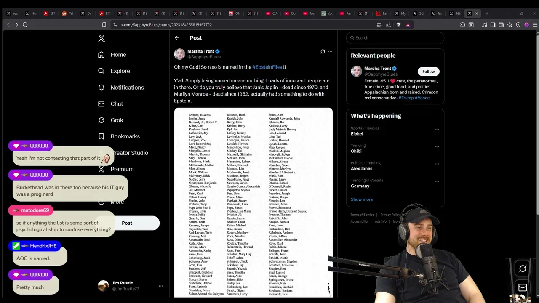Follow Marsha Trent in Relevant people
Screen dimensions: 539x303
point(428,72)
